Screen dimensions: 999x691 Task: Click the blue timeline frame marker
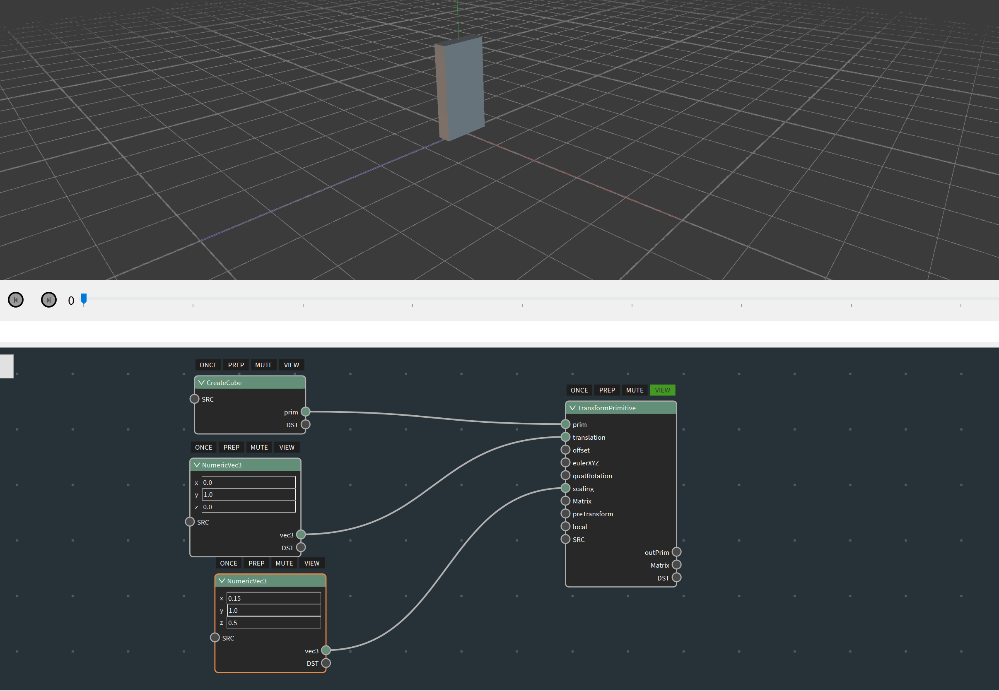84,299
